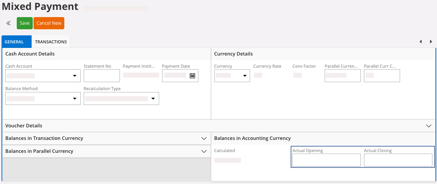Switch to the Transactions tab

coord(51,42)
